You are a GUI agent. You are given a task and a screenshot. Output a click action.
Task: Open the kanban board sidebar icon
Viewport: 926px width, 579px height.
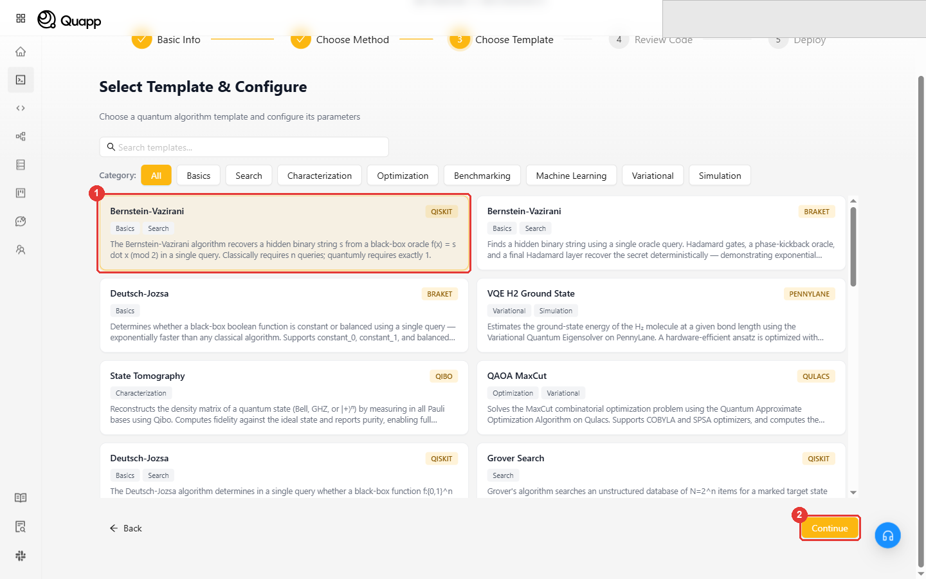(x=21, y=193)
